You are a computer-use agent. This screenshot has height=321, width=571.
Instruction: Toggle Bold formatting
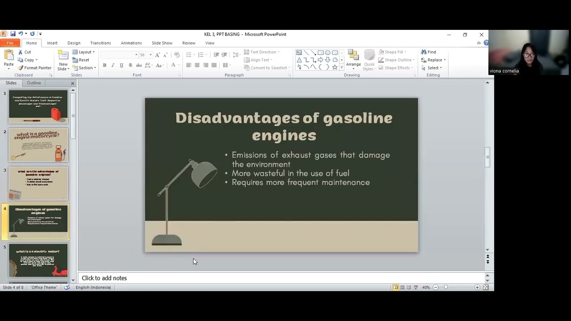tap(105, 66)
